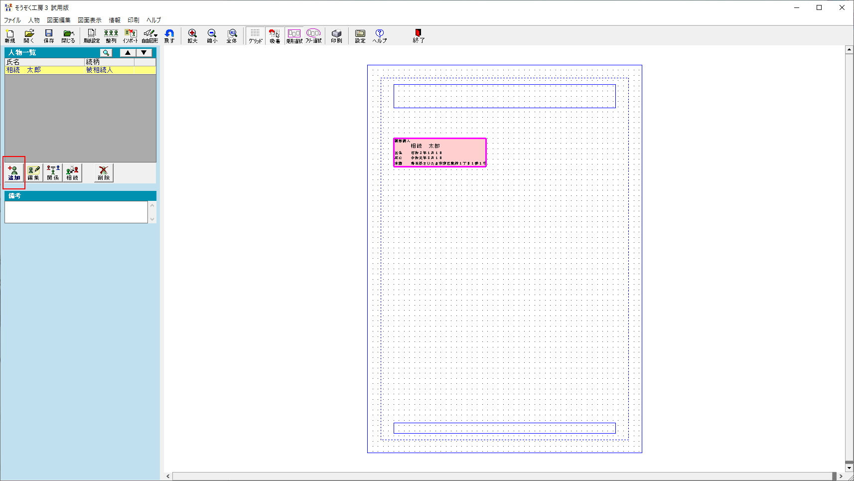Zoom in with the 拡大 icon

pos(192,36)
